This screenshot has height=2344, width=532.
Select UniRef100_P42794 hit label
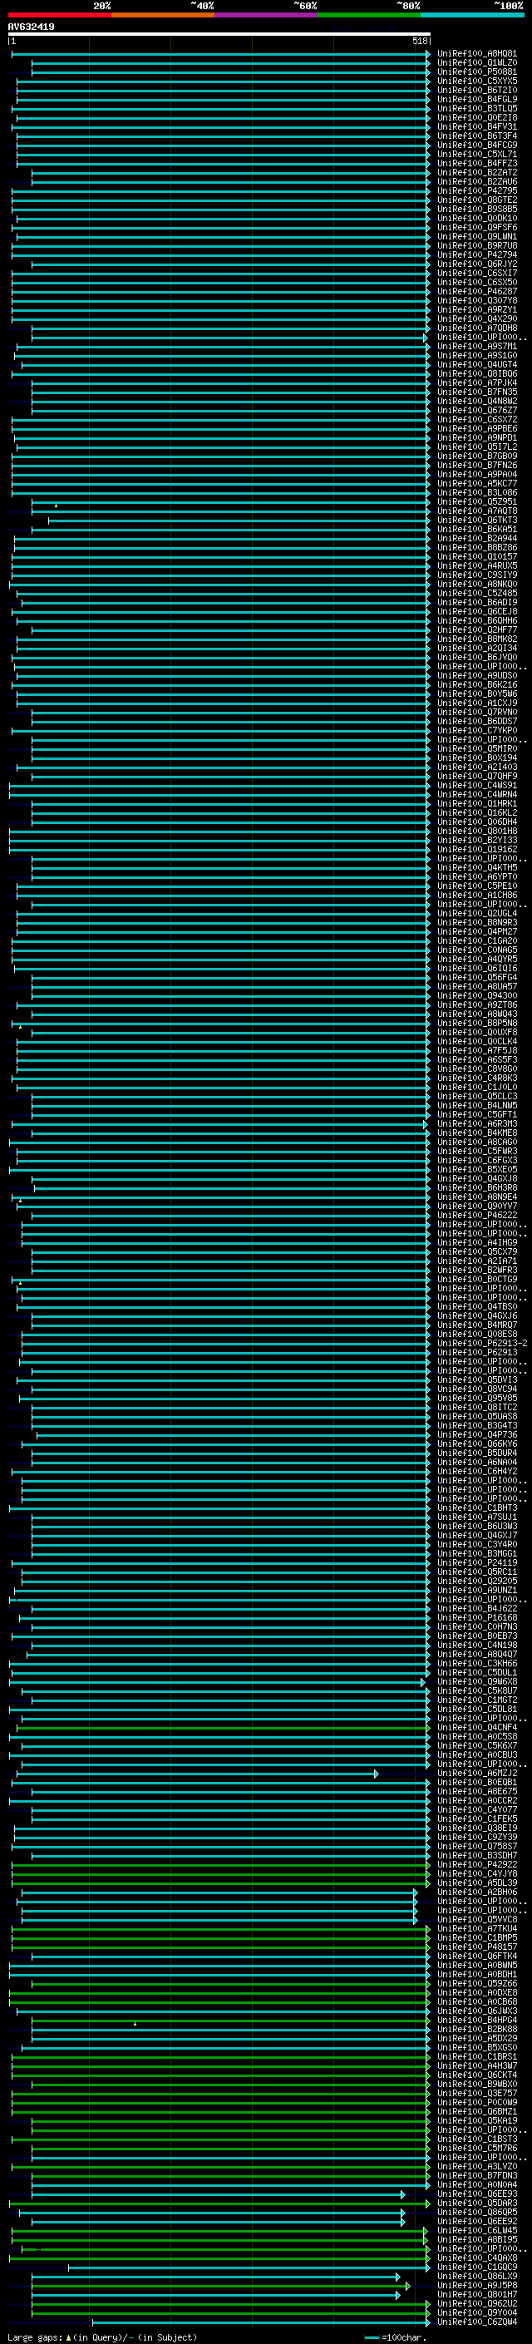477,254
